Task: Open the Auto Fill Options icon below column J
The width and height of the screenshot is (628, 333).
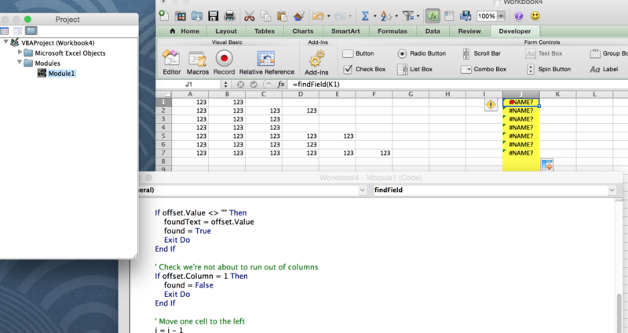Action: point(547,165)
